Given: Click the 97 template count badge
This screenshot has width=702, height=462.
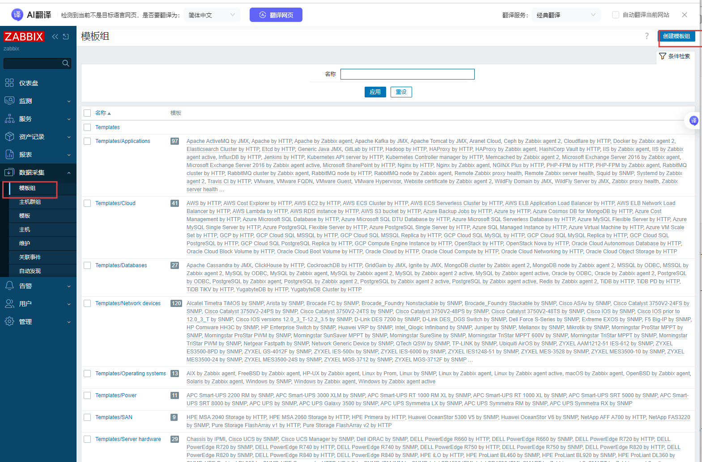Looking at the screenshot, I should (x=175, y=141).
